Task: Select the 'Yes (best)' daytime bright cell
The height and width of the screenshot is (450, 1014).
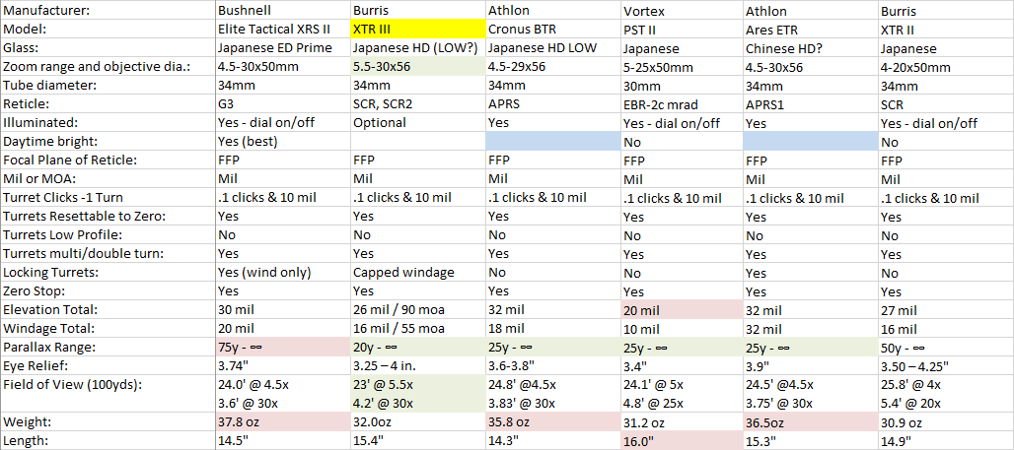Action: coord(283,141)
